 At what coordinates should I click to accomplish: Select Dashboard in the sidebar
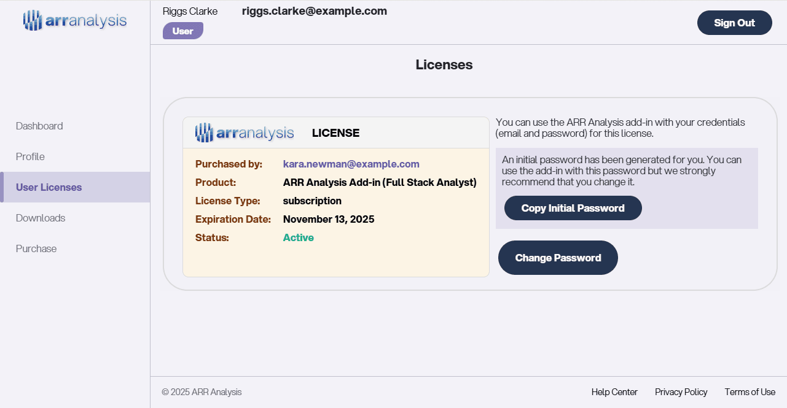(39, 126)
